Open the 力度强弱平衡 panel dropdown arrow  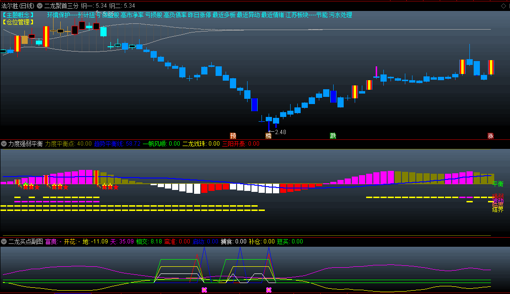pos(4,144)
